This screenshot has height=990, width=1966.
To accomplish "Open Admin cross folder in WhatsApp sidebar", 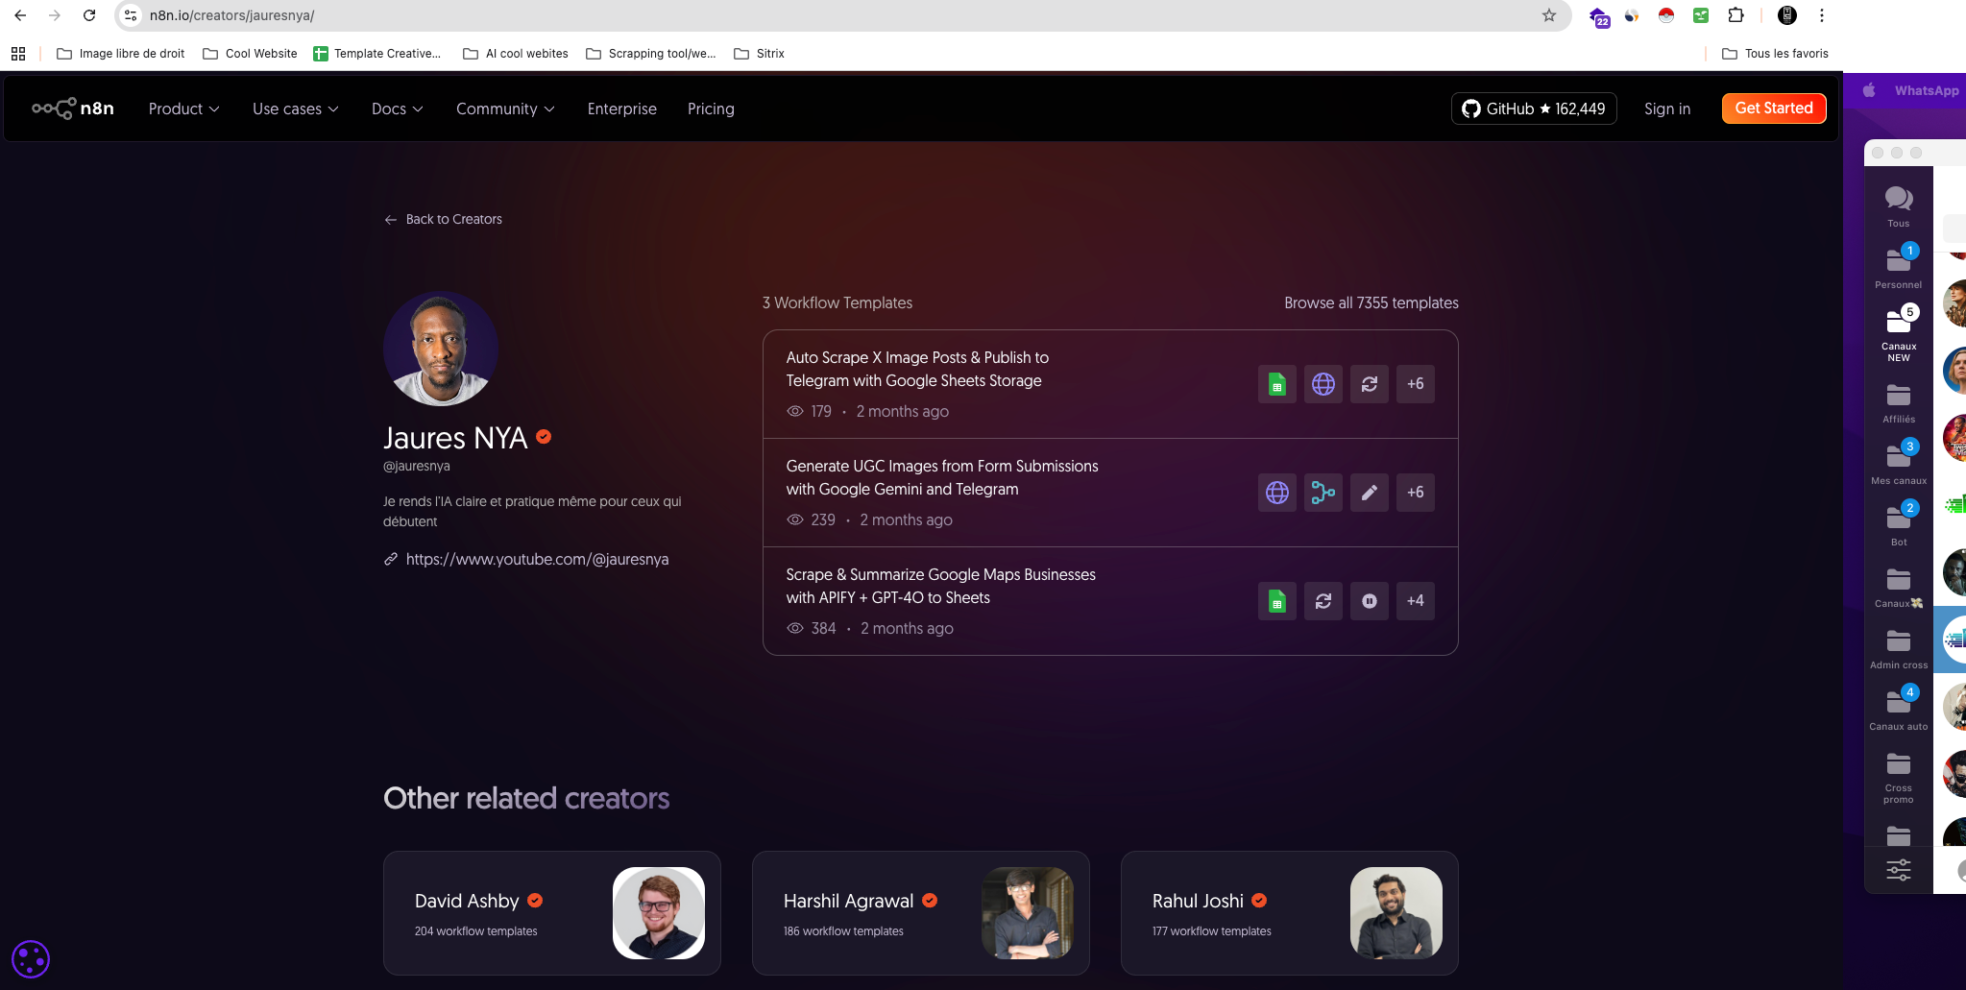I will click(1899, 648).
